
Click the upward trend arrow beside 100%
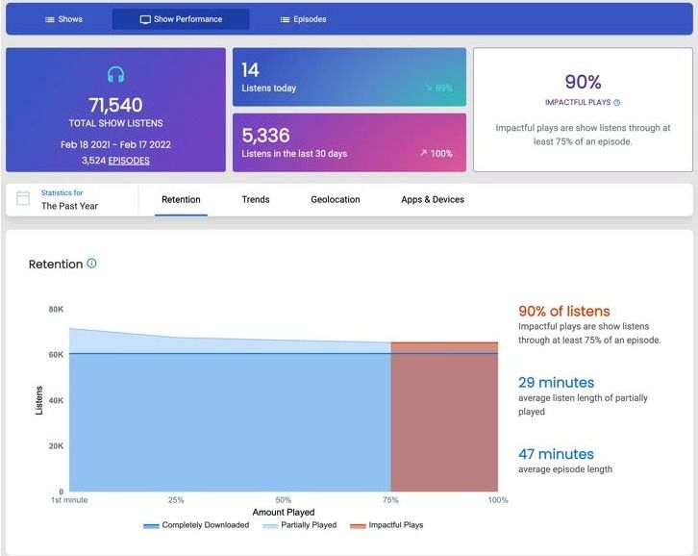pos(423,153)
